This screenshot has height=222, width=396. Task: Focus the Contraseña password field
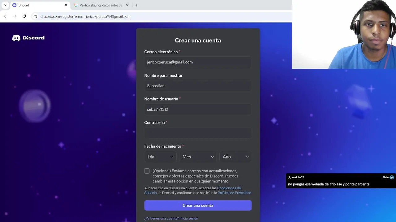[198, 133]
